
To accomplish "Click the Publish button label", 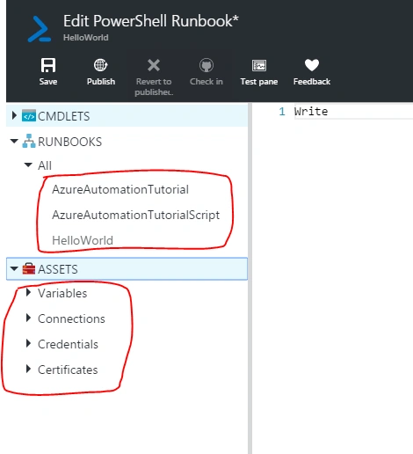I will click(x=101, y=82).
